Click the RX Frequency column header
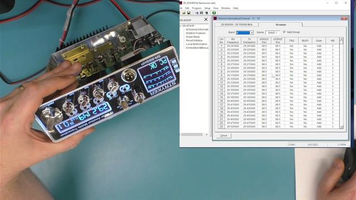Image resolution: width=356 pixels, height=200 pixels. pos(233,41)
